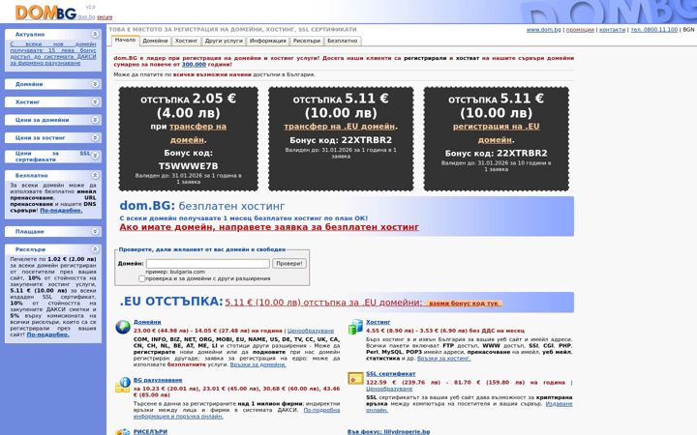Enable check for domains with other extensions

click(x=141, y=278)
